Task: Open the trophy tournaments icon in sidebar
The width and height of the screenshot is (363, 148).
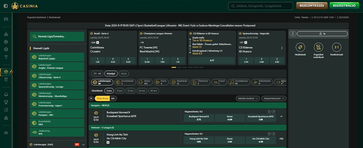Action: click(6, 102)
